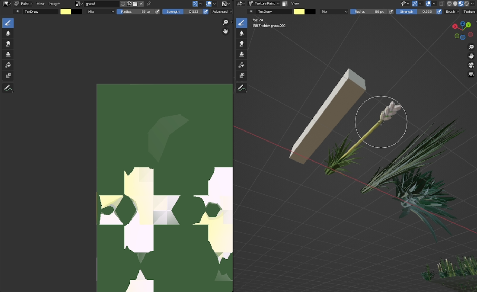The width and height of the screenshot is (477, 292).
Task: Select Draw brush tool in 3D viewport
Action: pos(242,23)
